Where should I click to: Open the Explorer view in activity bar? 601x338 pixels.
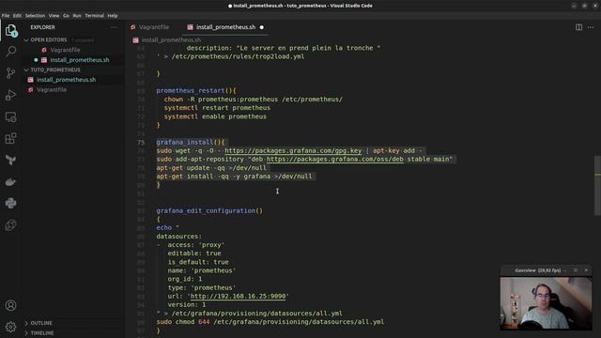point(10,30)
